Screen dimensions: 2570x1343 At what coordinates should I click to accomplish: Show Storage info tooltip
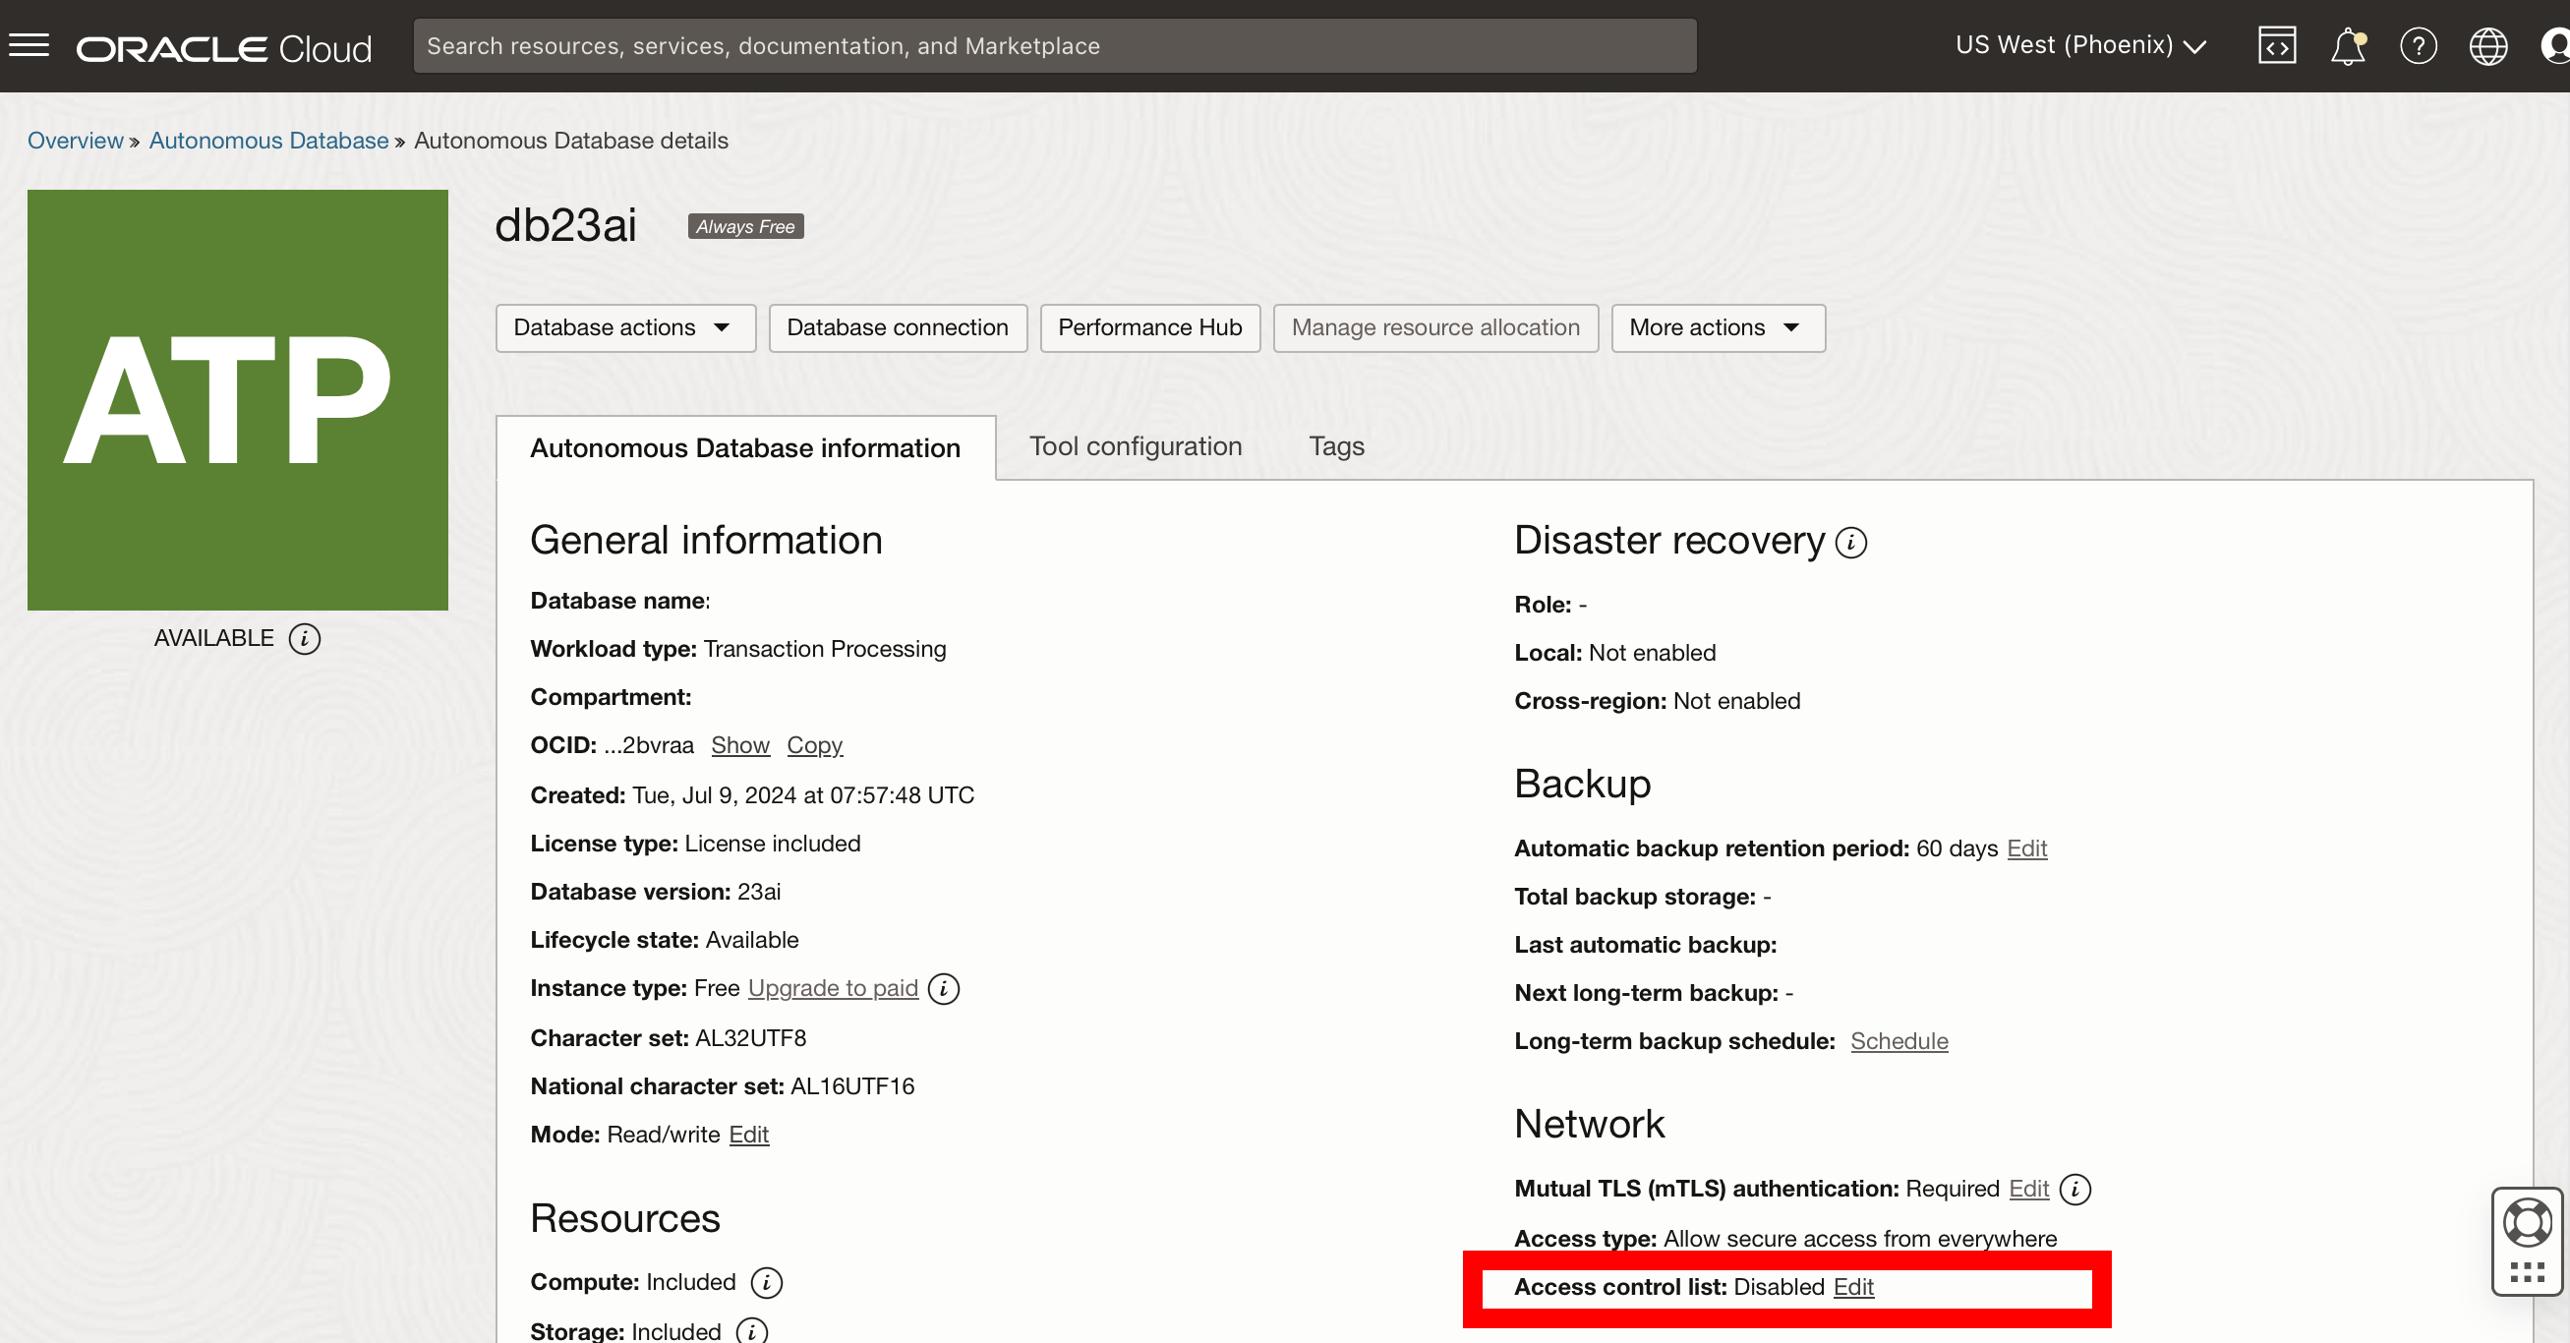(752, 1331)
